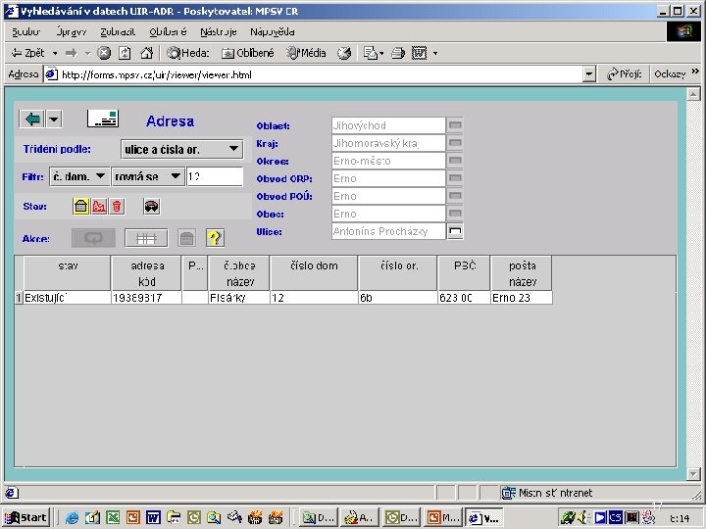The height and width of the screenshot is (529, 706).
Task: Click the yellow question mark help icon
Action: (215, 238)
